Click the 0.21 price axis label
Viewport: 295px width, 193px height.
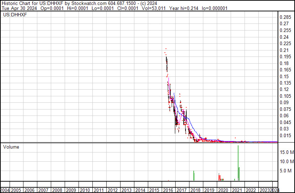click(284, 50)
